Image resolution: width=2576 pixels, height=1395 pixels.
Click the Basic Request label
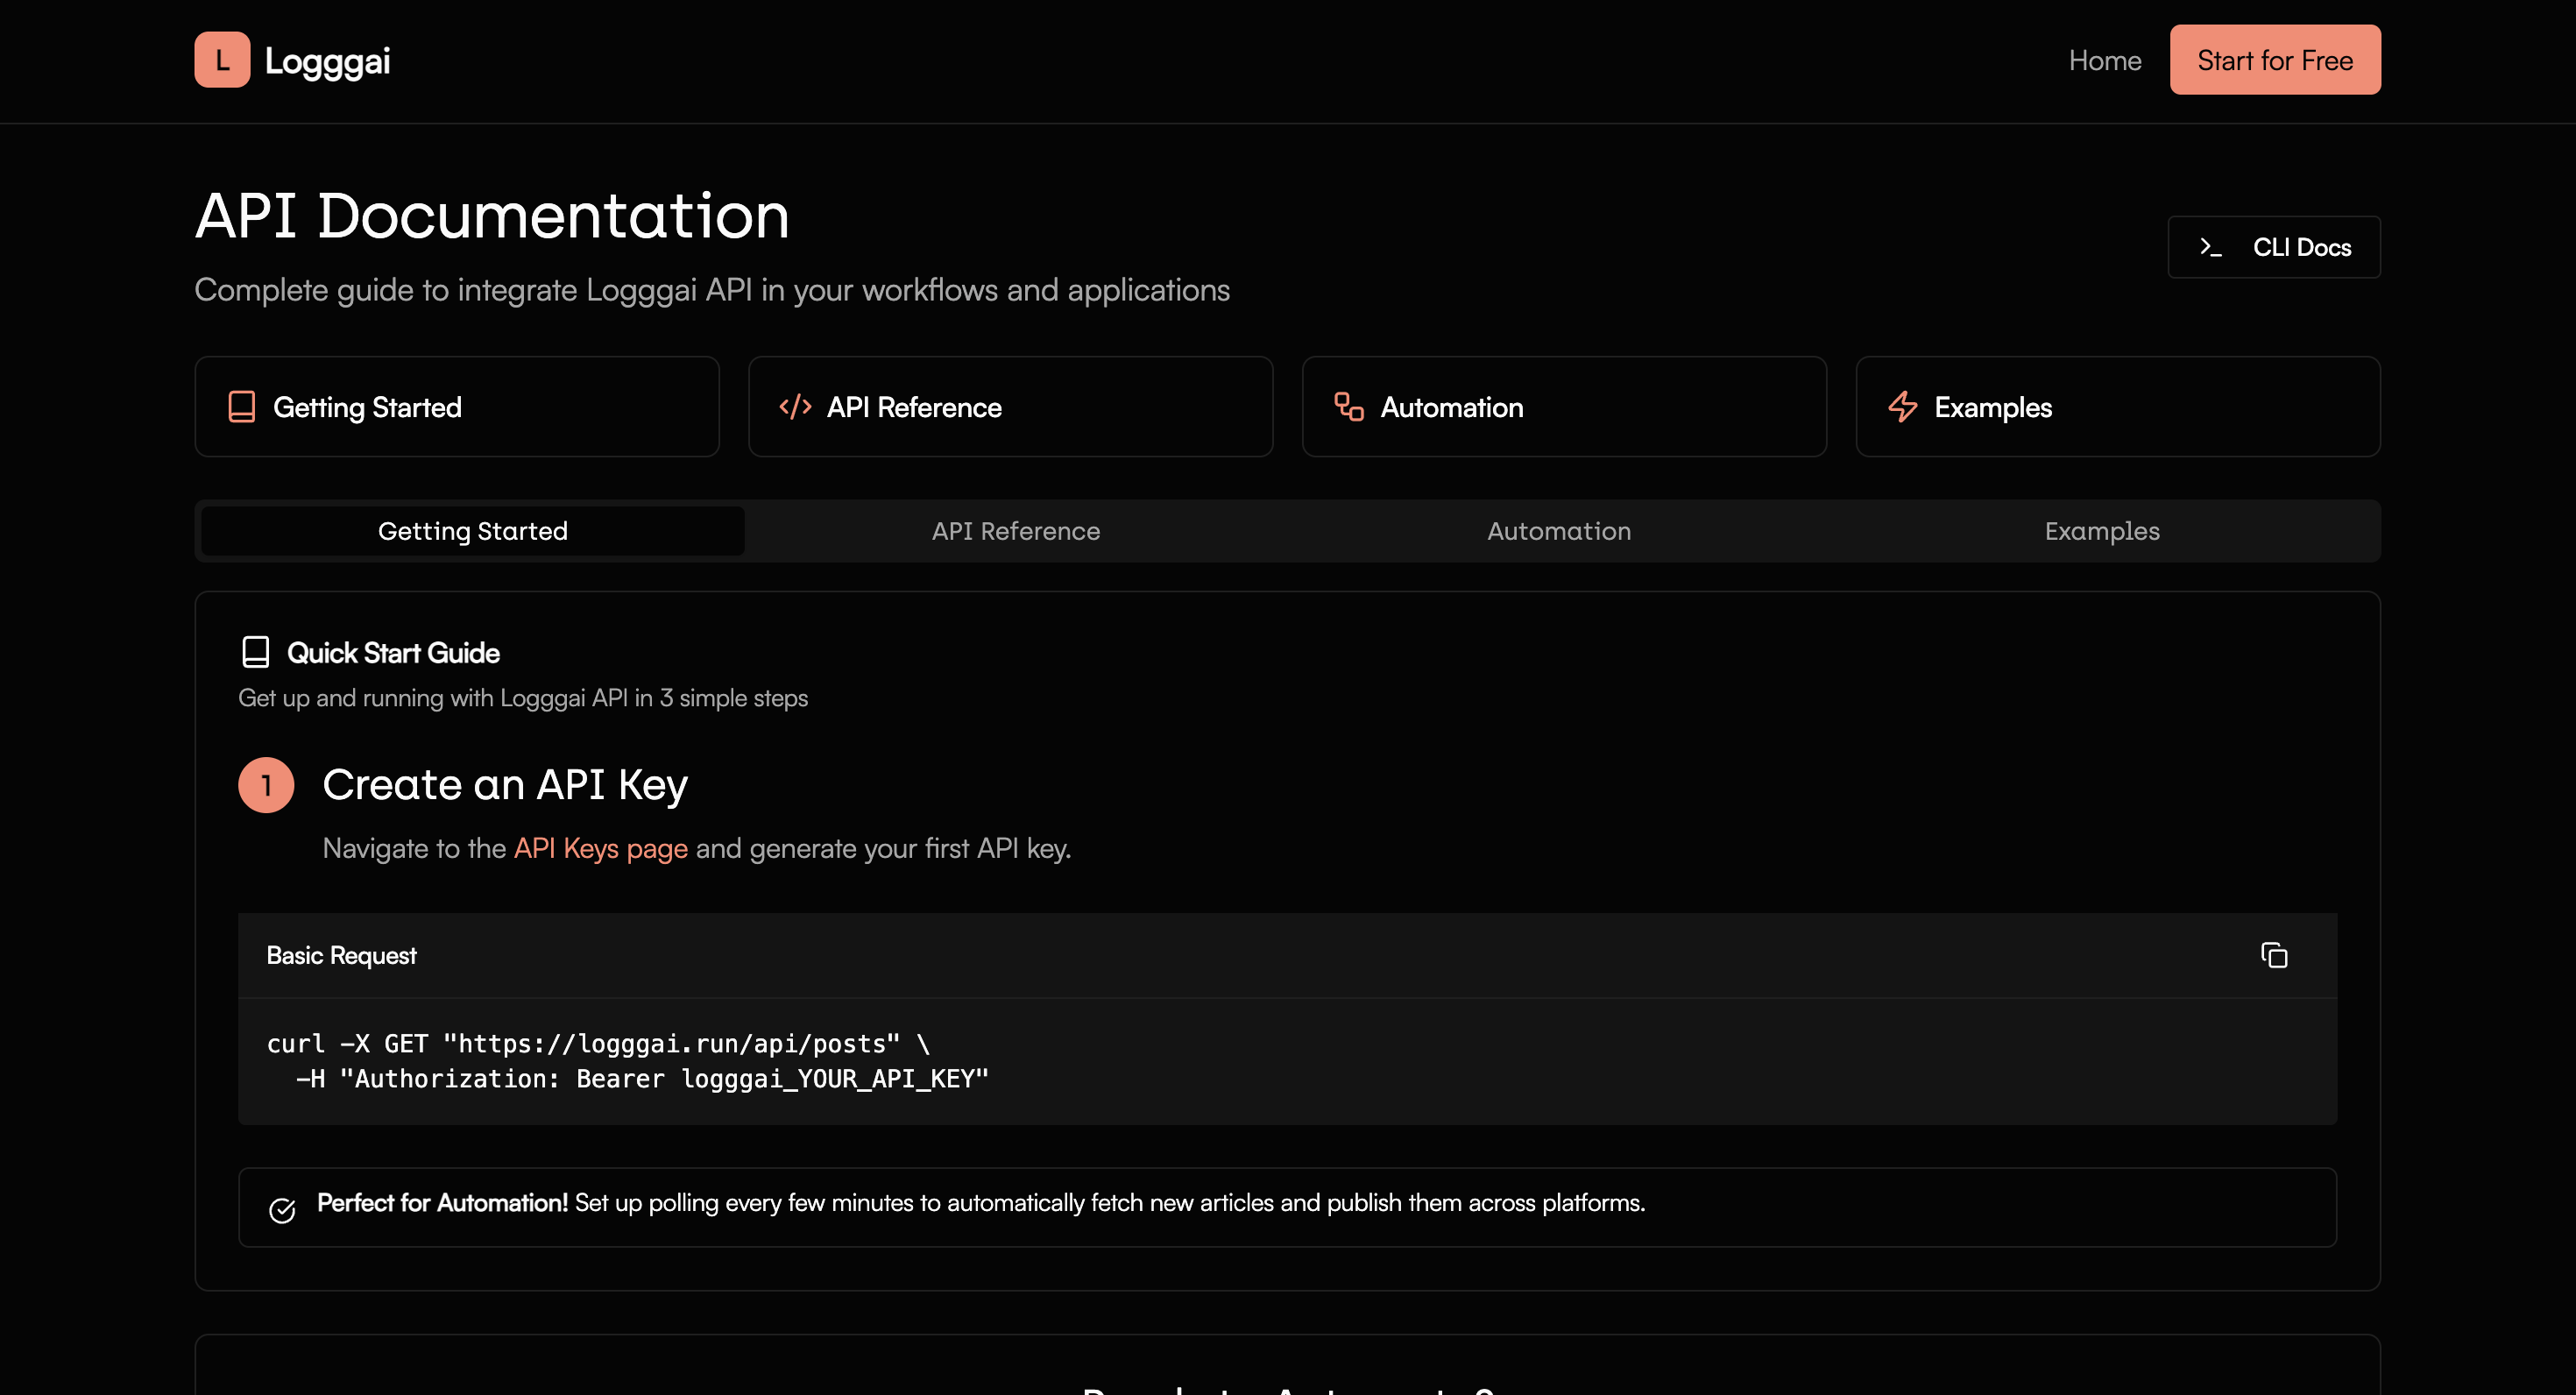[x=341, y=955]
